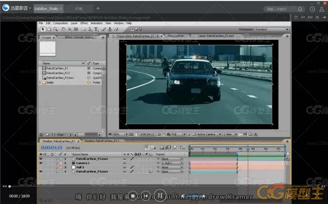328x204 pixels.
Task: Click the Xunlei player logo icon
Action: pos(6,8)
